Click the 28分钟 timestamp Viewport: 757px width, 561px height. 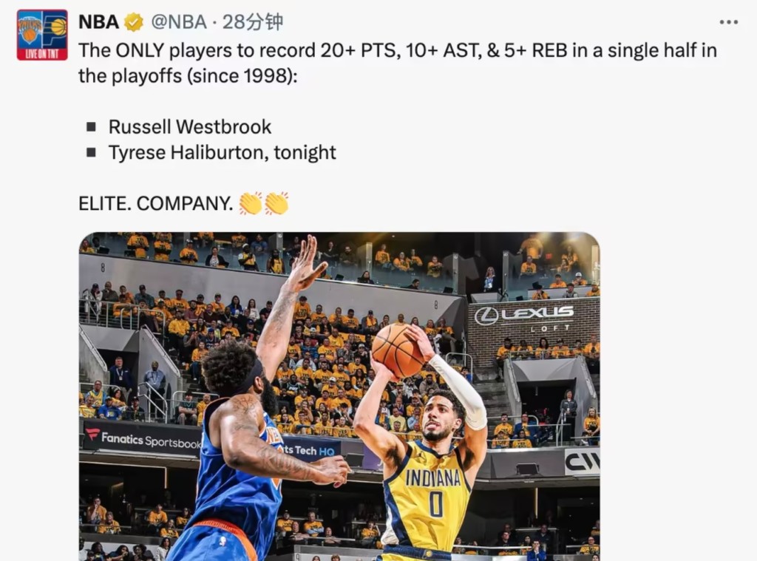(x=253, y=22)
